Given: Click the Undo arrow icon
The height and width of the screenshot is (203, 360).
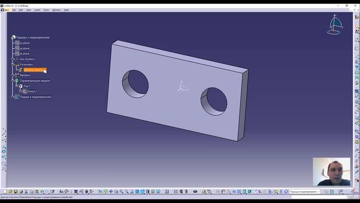Looking at the screenshot, I should click(x=42, y=192).
